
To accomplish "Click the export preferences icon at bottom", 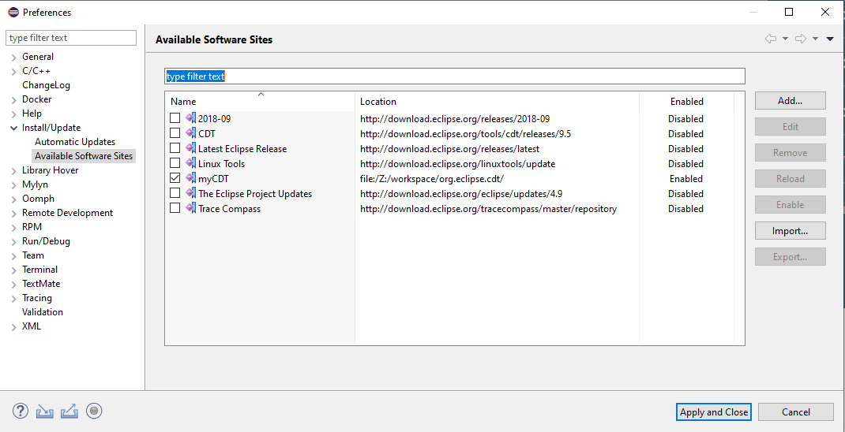I will tap(69, 412).
